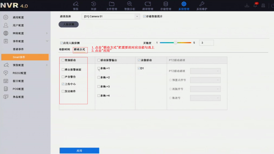Screen dimensions: 274x154
Task: Open the alarm bell notification icon
Action: tap(255, 5)
